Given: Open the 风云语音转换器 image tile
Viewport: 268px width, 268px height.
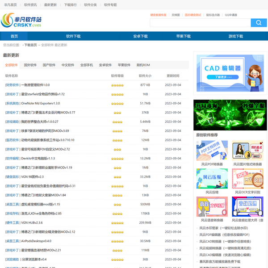Looking at the screenshot, I should [212, 206].
